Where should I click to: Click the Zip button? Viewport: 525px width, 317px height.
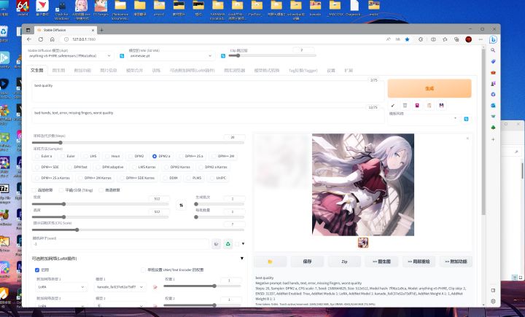pos(344,262)
